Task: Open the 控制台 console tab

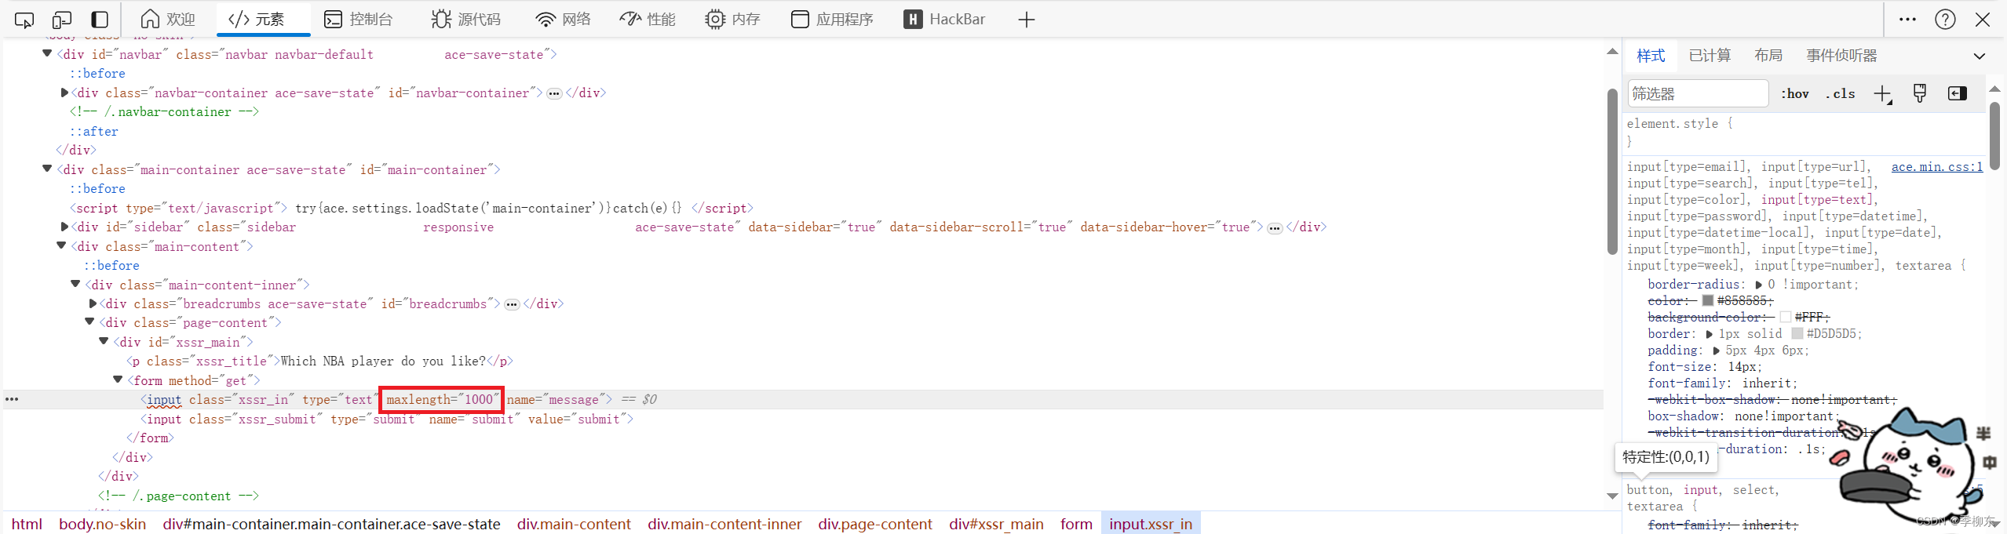Action: pos(358,20)
